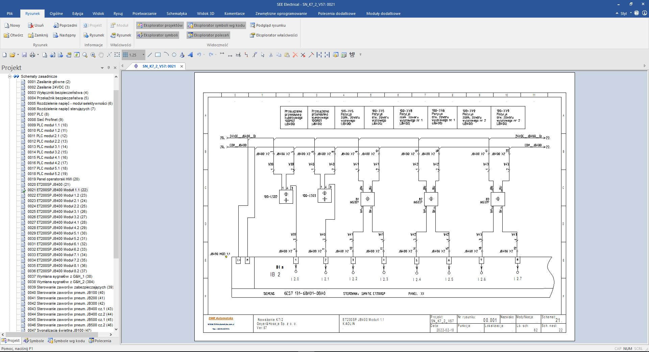The height and width of the screenshot is (352, 649).
Task: Switch to Symbole wg kodu bottom tab
Action: click(x=67, y=341)
